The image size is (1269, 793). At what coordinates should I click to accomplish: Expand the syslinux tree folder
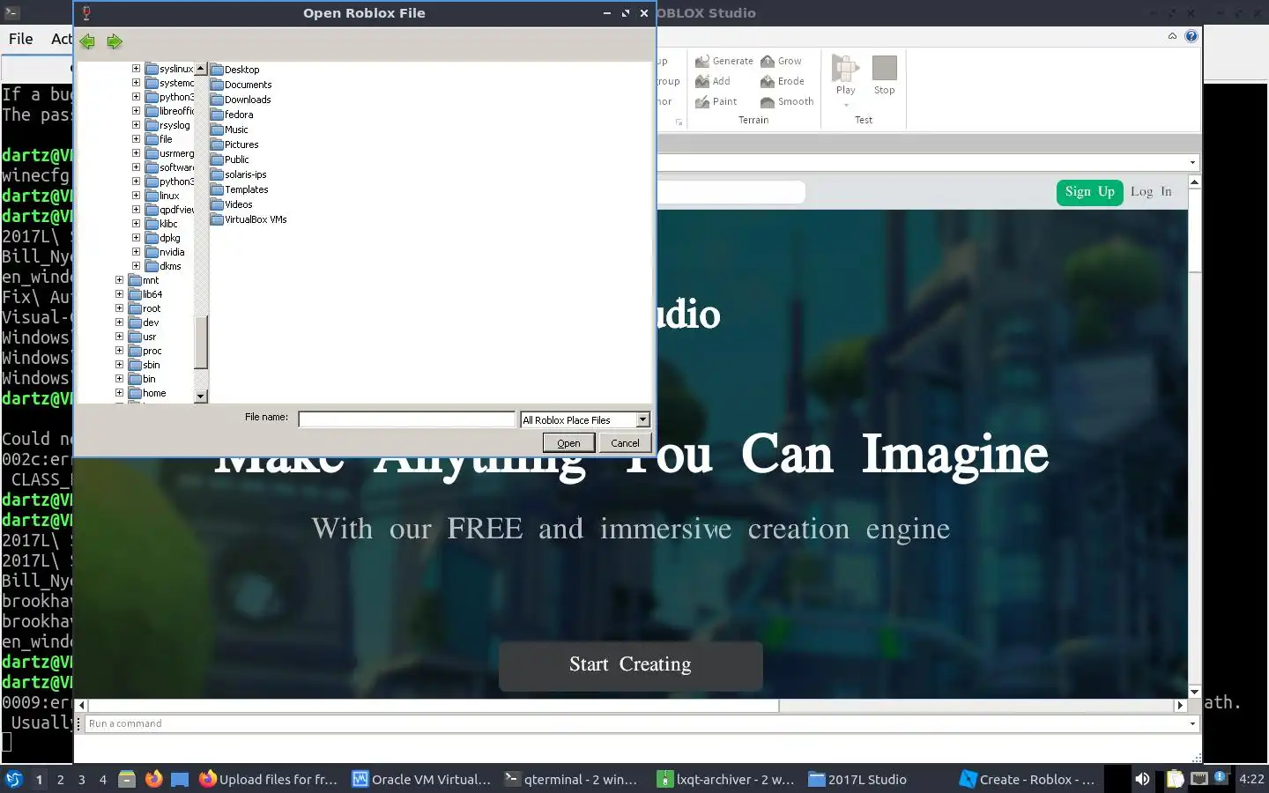tap(136, 68)
